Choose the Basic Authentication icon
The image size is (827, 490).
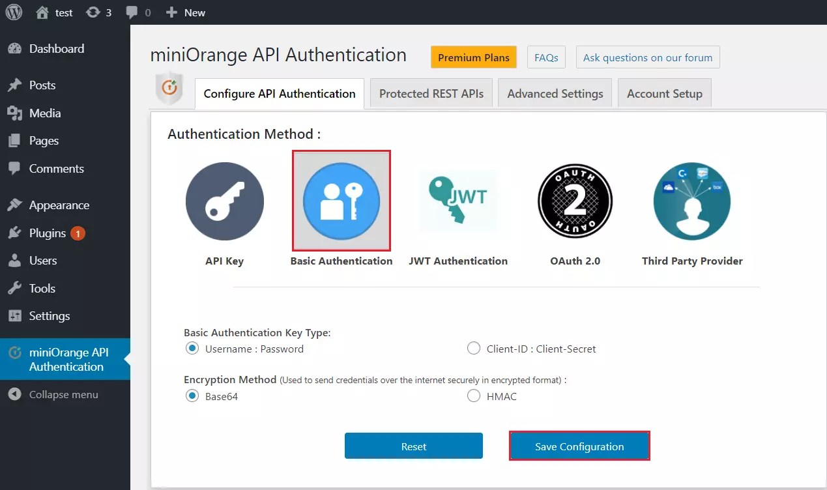[341, 201]
